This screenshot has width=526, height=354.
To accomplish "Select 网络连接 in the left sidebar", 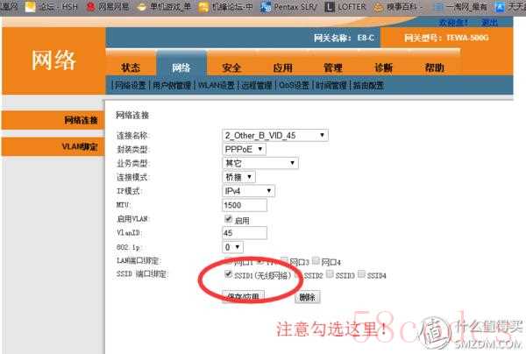I will click(x=53, y=120).
